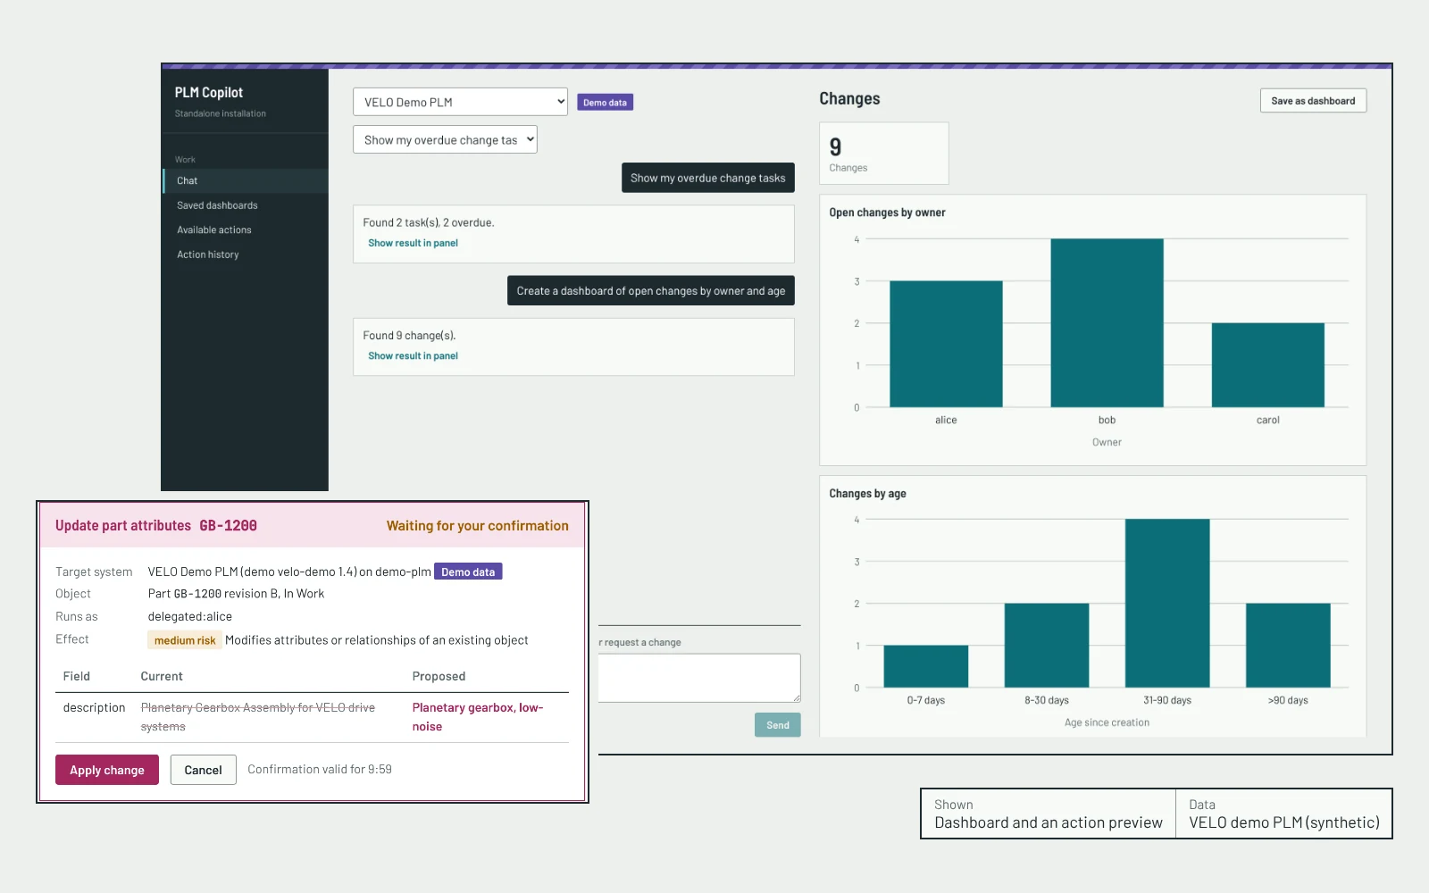Viewport: 1429px width, 893px height.
Task: Click the 'Found 9 change(s).' text
Action: click(x=409, y=336)
